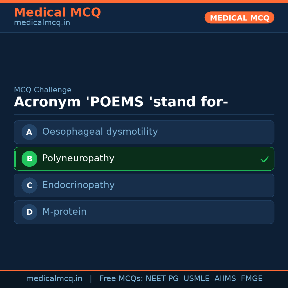Choose the Endocrinopathy option
The width and height of the screenshot is (288, 288).
(x=78, y=185)
